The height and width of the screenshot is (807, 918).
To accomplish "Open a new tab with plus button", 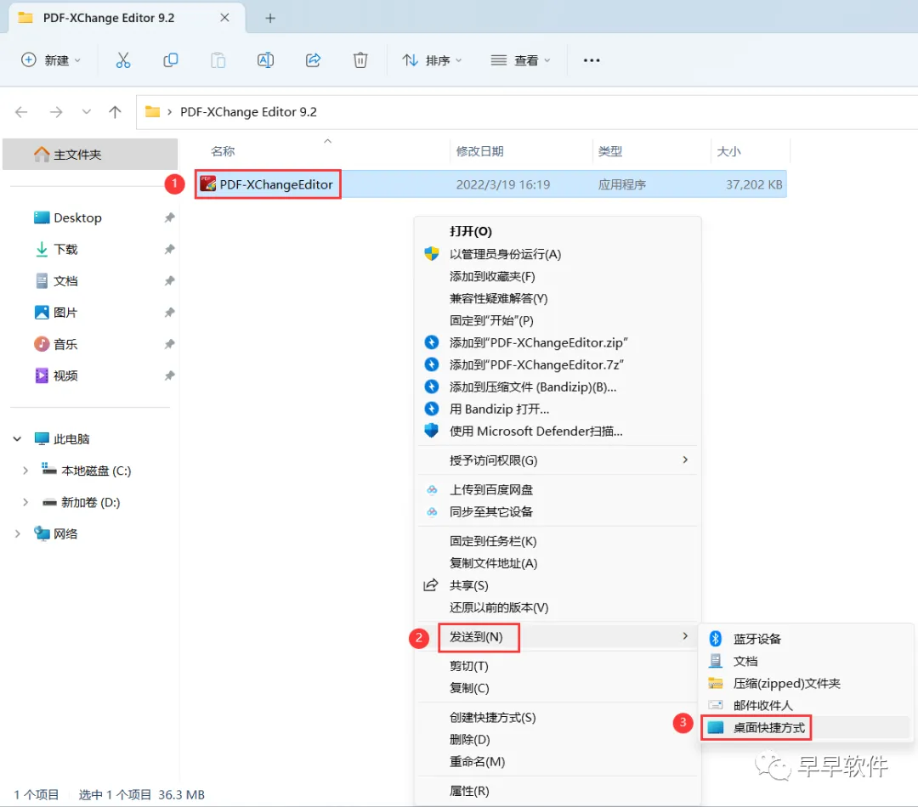I will pyautogui.click(x=270, y=18).
